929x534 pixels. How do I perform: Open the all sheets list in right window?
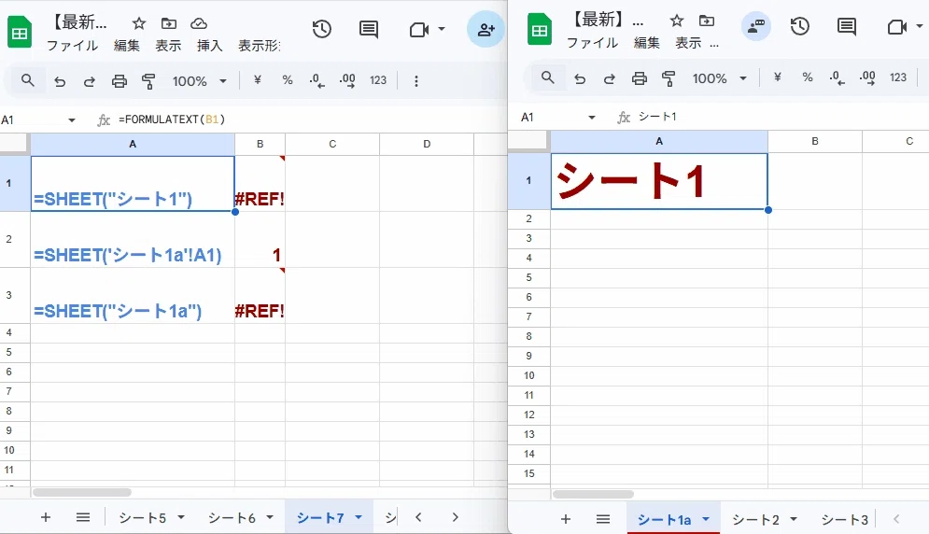point(603,519)
